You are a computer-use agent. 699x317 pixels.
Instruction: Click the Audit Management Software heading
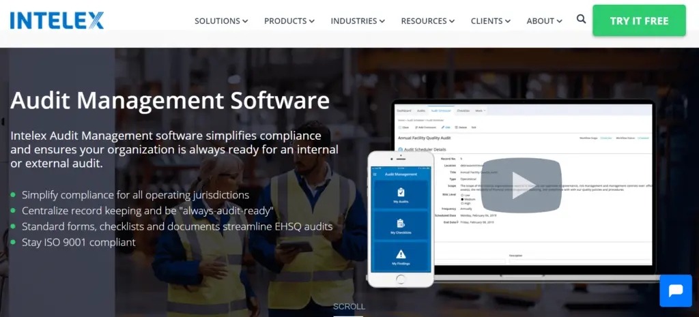(x=170, y=100)
